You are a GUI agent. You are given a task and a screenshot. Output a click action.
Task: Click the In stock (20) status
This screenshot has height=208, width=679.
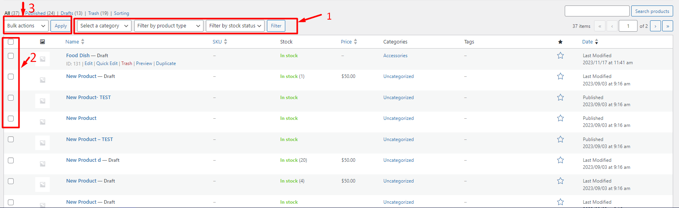coord(294,160)
